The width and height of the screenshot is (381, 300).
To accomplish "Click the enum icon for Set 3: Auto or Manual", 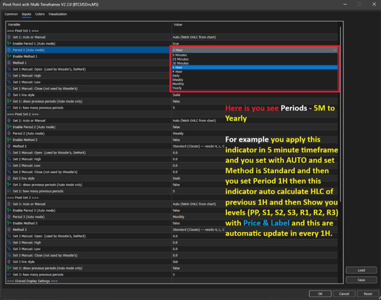I will point(9,204).
